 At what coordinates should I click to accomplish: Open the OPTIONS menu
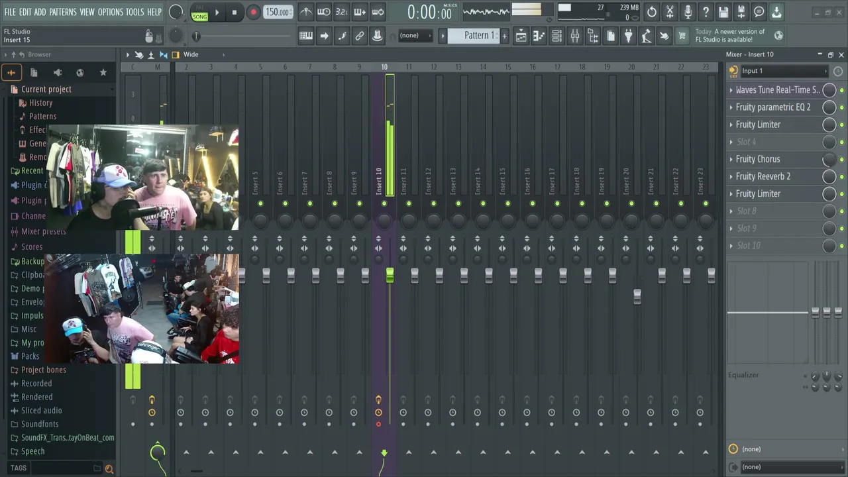[111, 12]
